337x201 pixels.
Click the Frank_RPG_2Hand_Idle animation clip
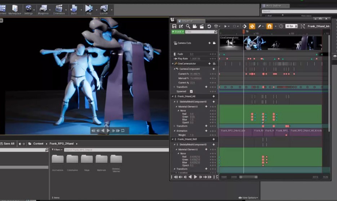pos(232,131)
